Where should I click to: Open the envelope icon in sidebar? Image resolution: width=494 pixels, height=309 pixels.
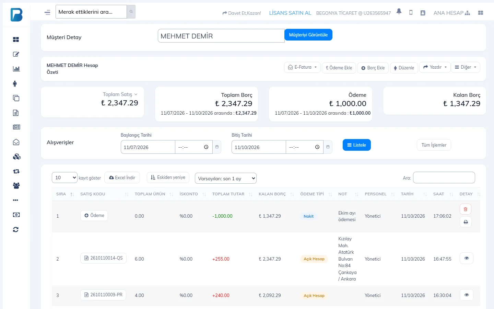(16, 142)
